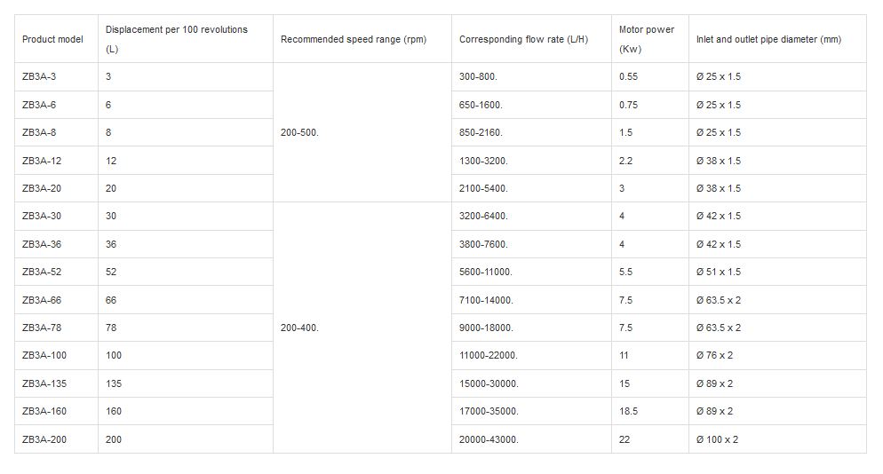Click the 200-500 speed range cell
The width and height of the screenshot is (883, 474).
click(299, 132)
